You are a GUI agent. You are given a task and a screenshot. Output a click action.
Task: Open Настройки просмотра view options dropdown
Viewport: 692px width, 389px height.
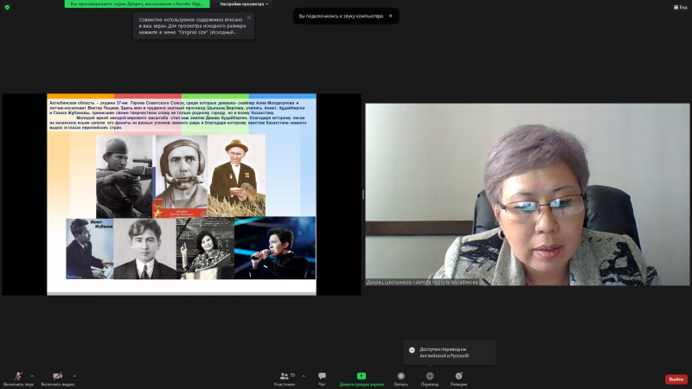[243, 4]
